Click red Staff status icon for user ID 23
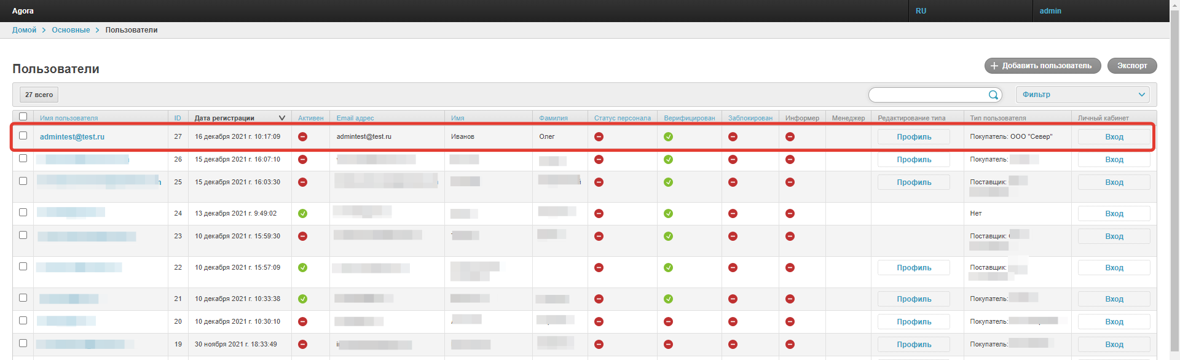 [599, 237]
